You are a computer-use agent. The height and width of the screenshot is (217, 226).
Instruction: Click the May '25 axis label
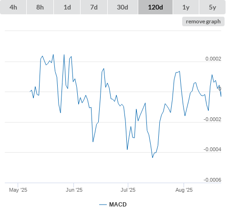coord(18,190)
